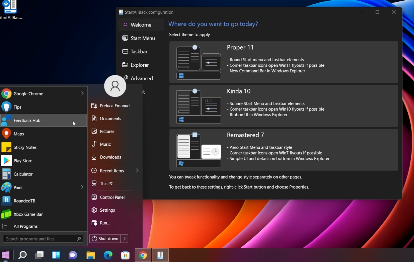The image size is (414, 262).
Task: Switch to the Welcome tab
Action: tap(141, 24)
